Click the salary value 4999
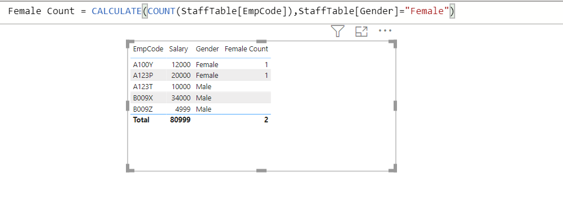 (x=183, y=109)
